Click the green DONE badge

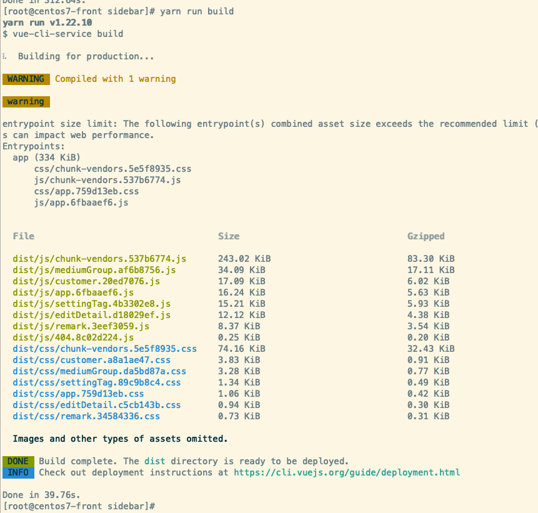click(x=18, y=461)
